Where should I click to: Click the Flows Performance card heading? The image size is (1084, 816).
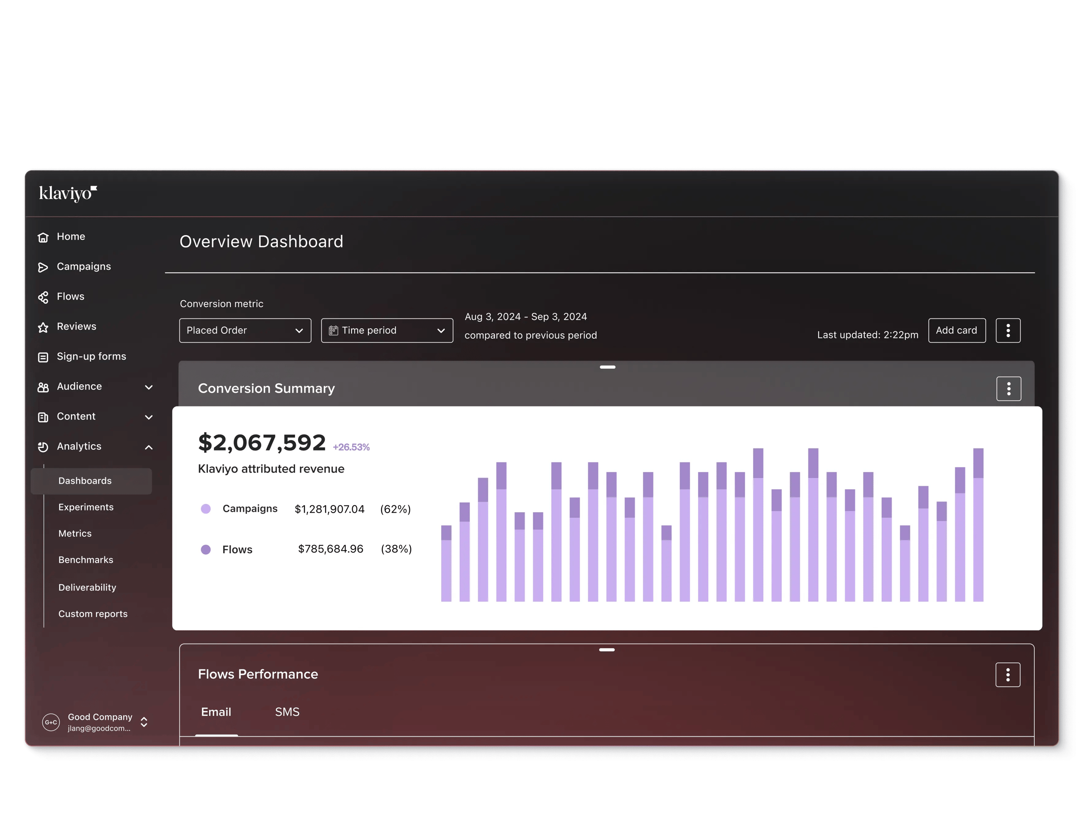point(258,674)
